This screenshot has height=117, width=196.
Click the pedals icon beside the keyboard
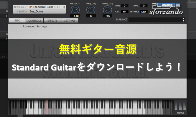(180, 107)
